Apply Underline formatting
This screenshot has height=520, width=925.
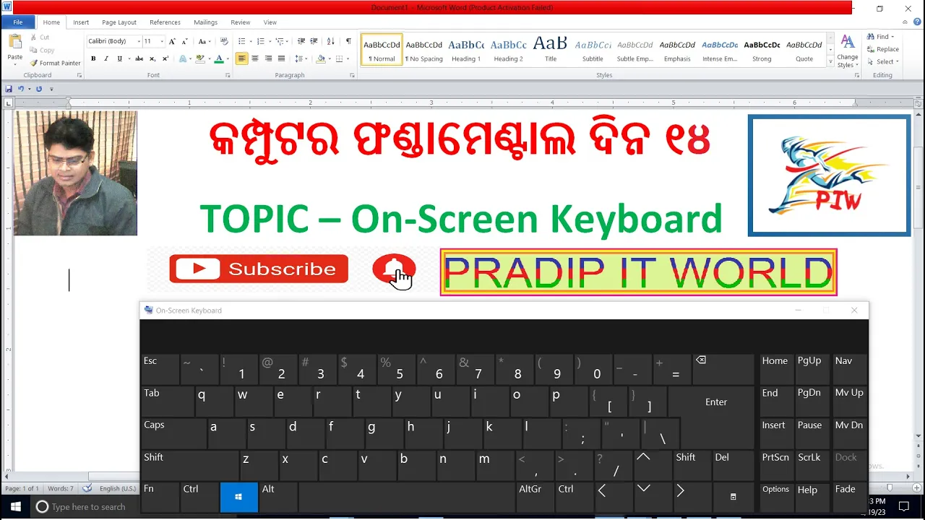(x=119, y=58)
